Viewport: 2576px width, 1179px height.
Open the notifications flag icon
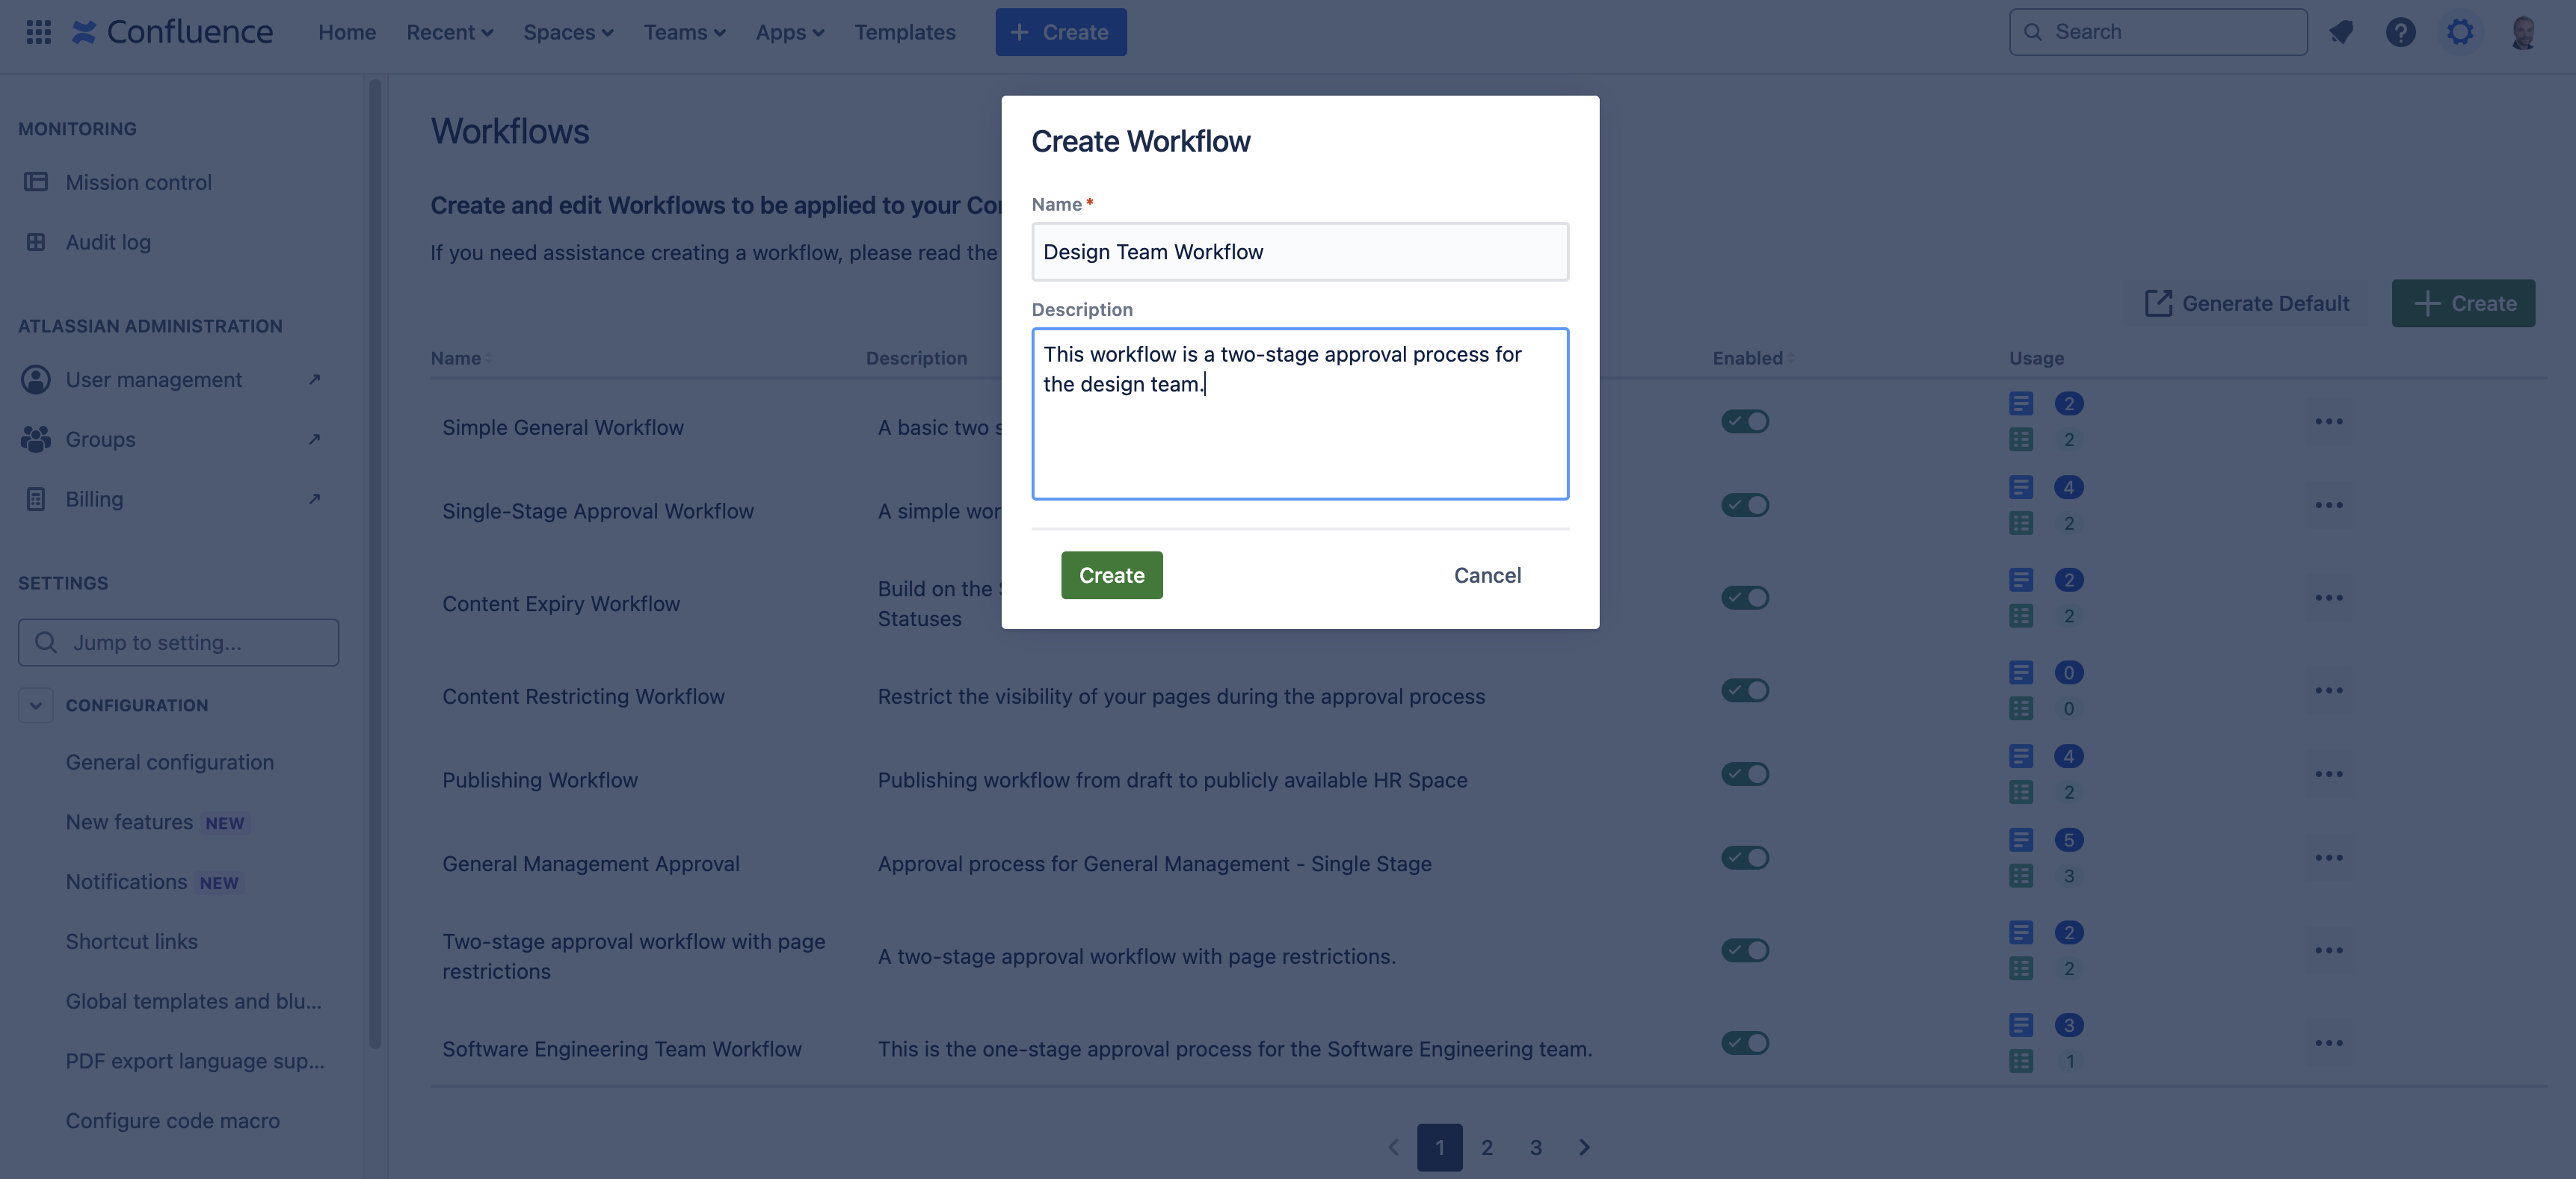coord(2341,31)
